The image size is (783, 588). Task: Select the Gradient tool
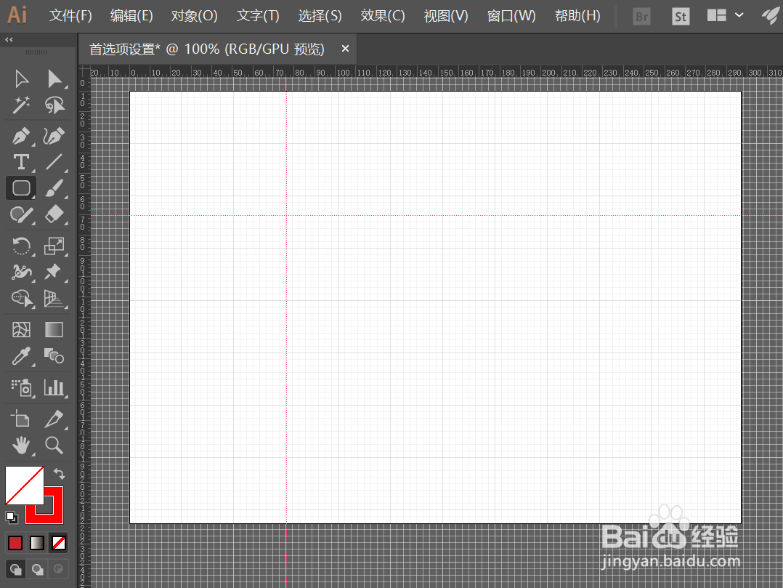click(x=54, y=330)
